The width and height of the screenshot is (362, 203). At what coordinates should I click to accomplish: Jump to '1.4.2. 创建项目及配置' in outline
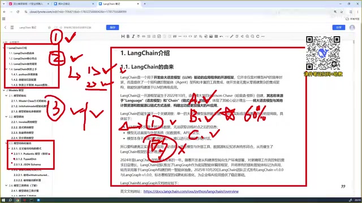[x=24, y=80]
